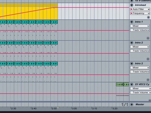Click the 1/1 grid zoom display
The image size is (151, 113).
pos(125,104)
